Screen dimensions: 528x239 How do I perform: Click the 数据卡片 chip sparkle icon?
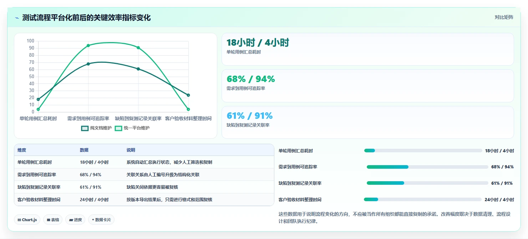(x=93, y=220)
